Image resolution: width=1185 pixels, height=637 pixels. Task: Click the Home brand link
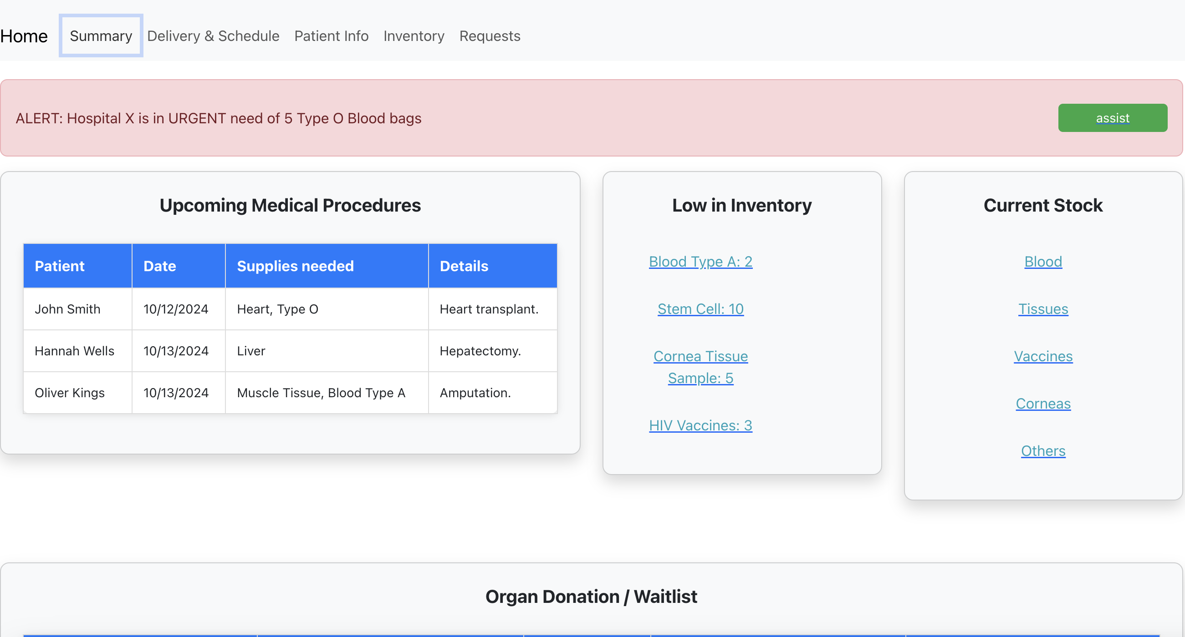(x=24, y=36)
